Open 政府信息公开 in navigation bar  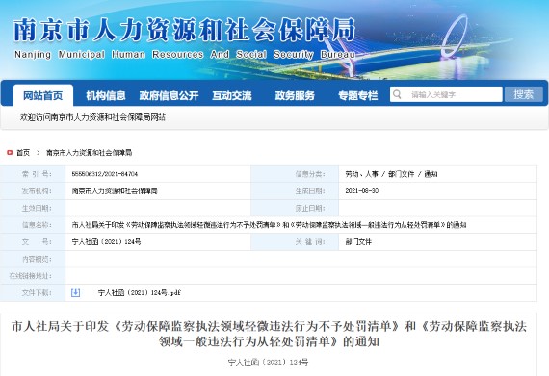coord(169,95)
